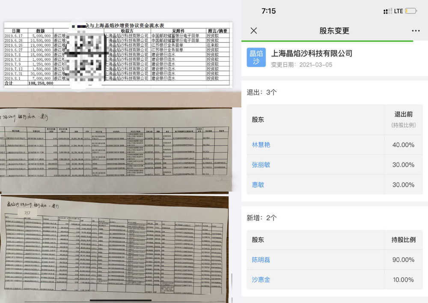Click the 7/7 page counter badge
Viewport: 428px width, 303px height.
point(27,213)
